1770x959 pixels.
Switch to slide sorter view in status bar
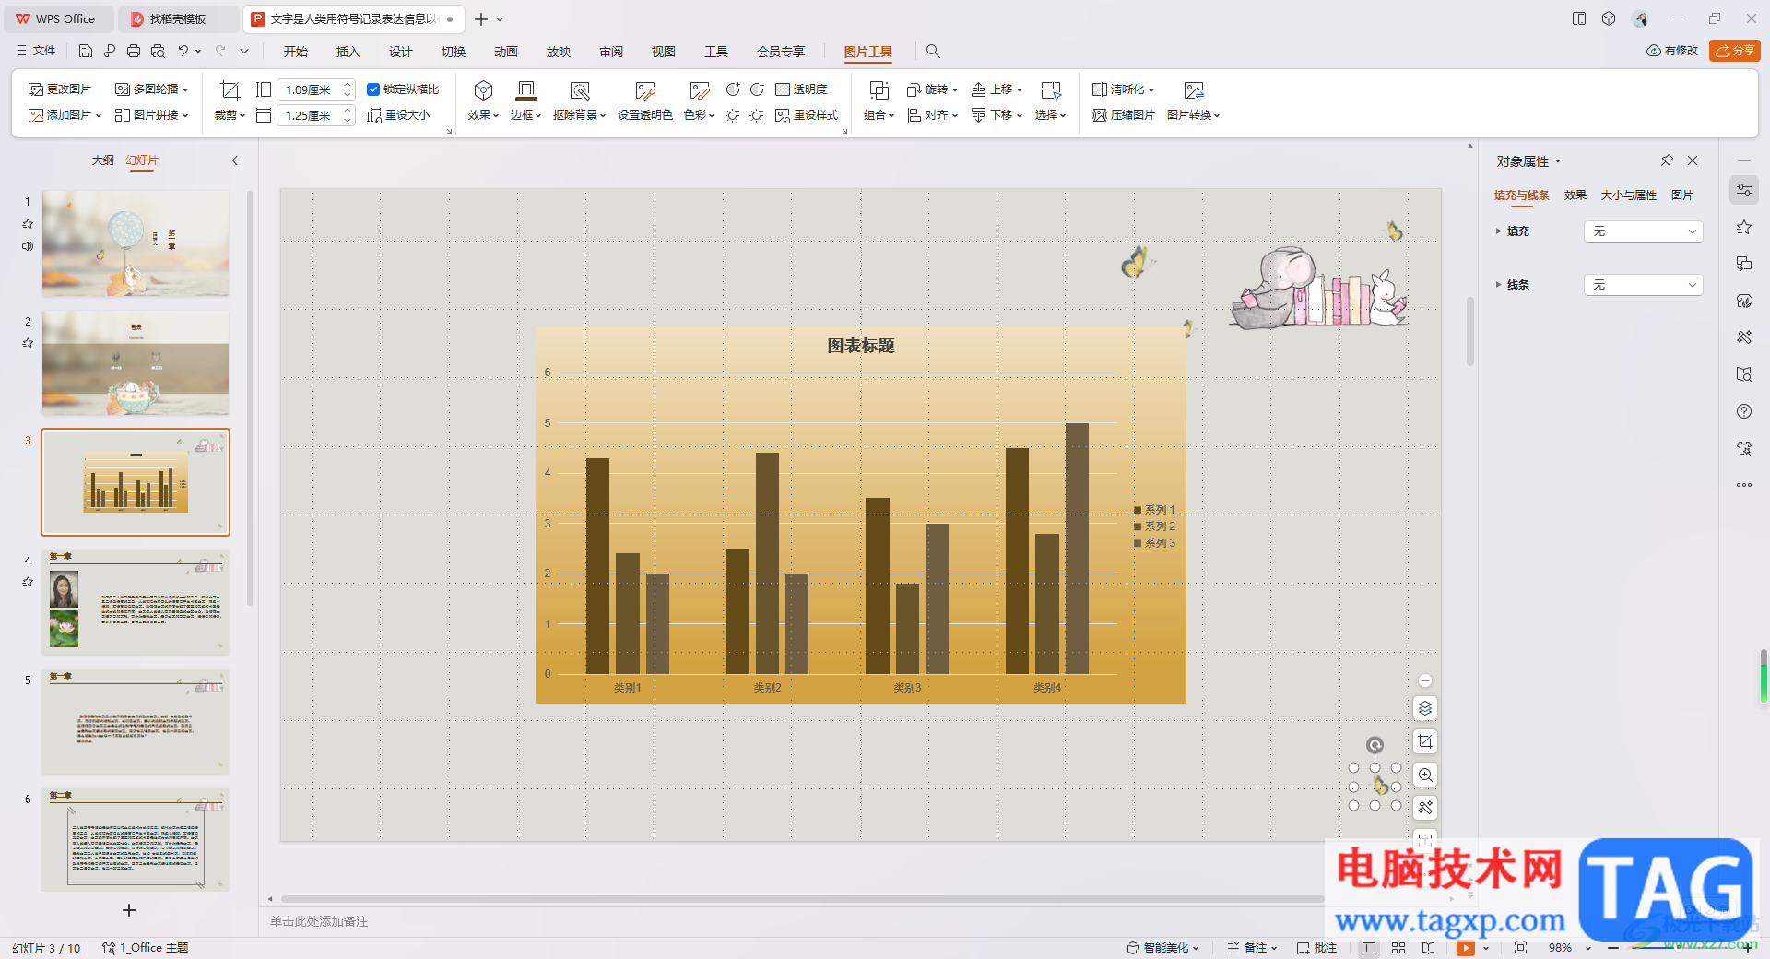(x=1398, y=948)
